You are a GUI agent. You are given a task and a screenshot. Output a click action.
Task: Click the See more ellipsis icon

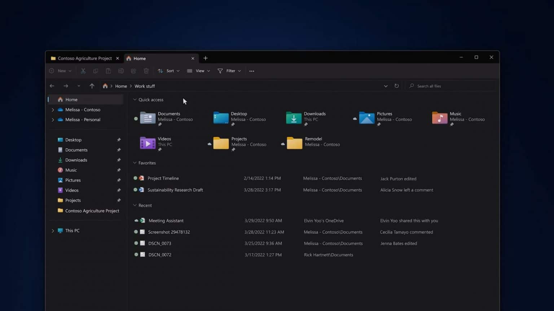(x=252, y=71)
